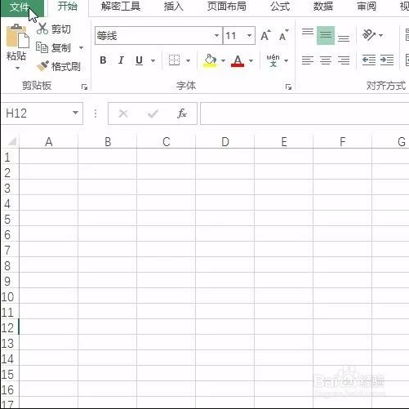Switch to the 插入 Insert tab
Screen dimensions: 409x409
pyautogui.click(x=173, y=7)
